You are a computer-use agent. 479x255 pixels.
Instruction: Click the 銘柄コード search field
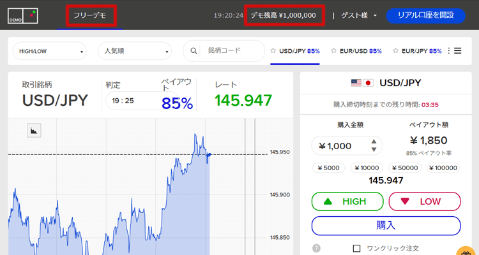(x=224, y=51)
